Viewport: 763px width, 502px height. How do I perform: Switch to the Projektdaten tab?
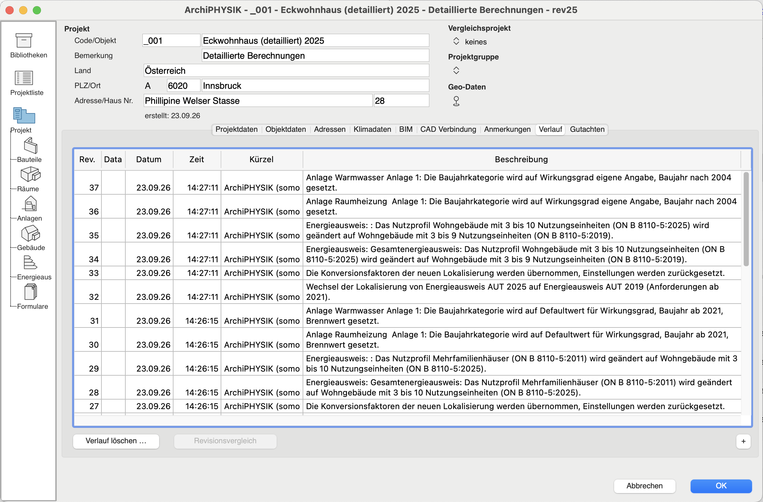(236, 129)
